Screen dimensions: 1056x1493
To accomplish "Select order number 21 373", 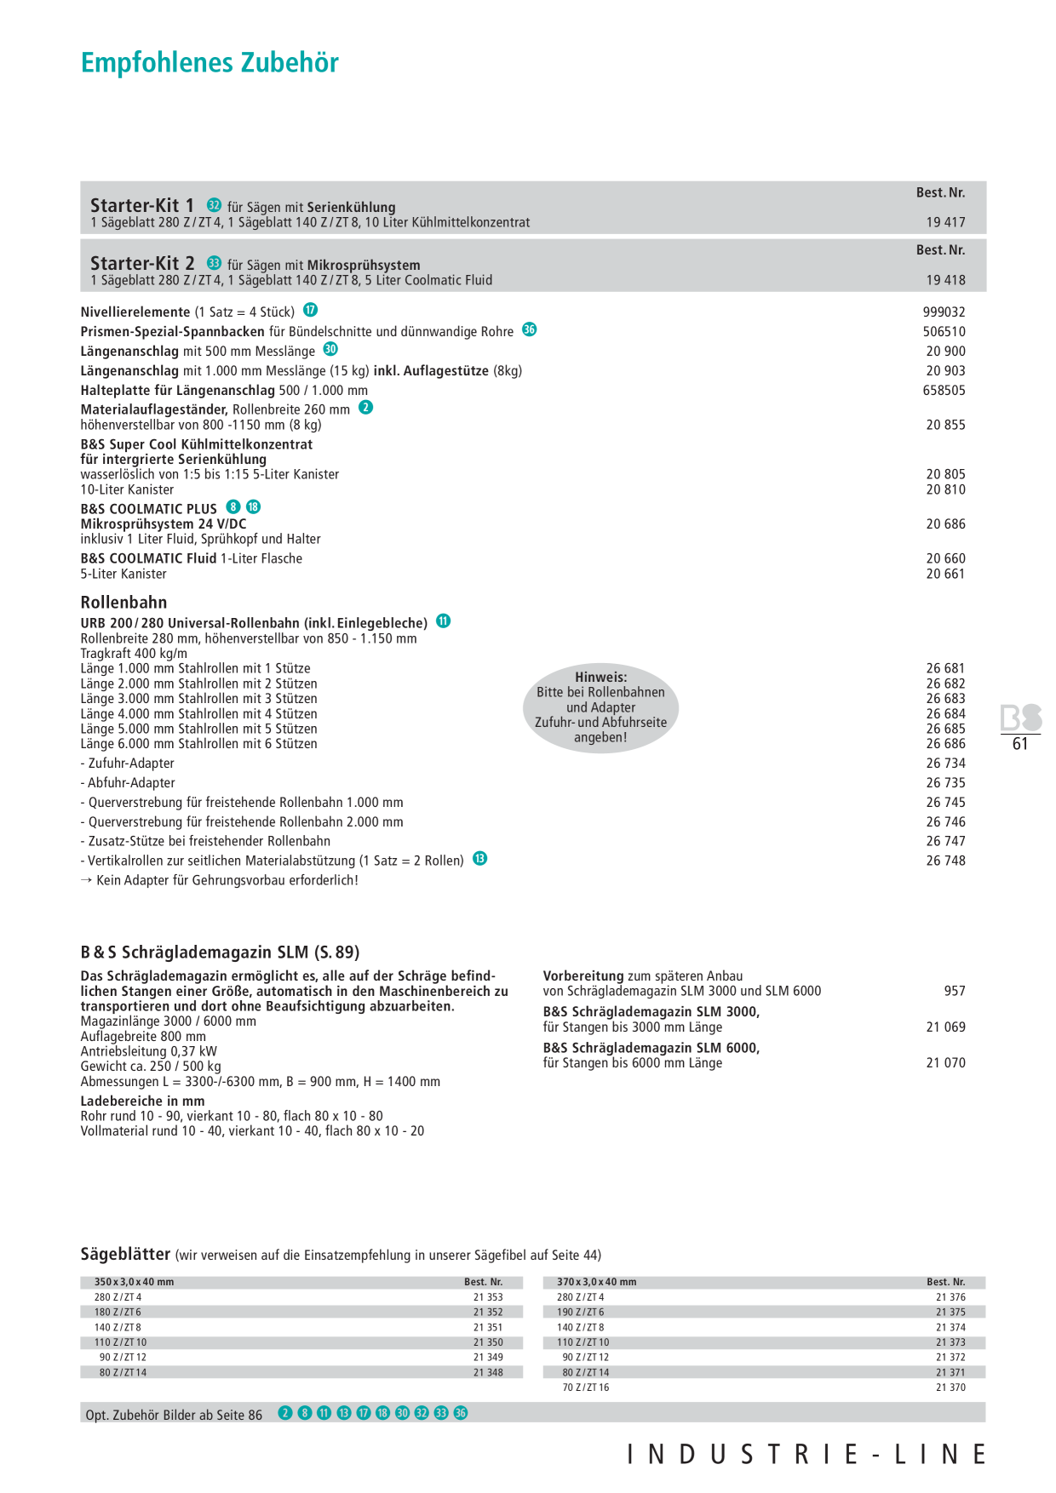I will [x=950, y=1342].
